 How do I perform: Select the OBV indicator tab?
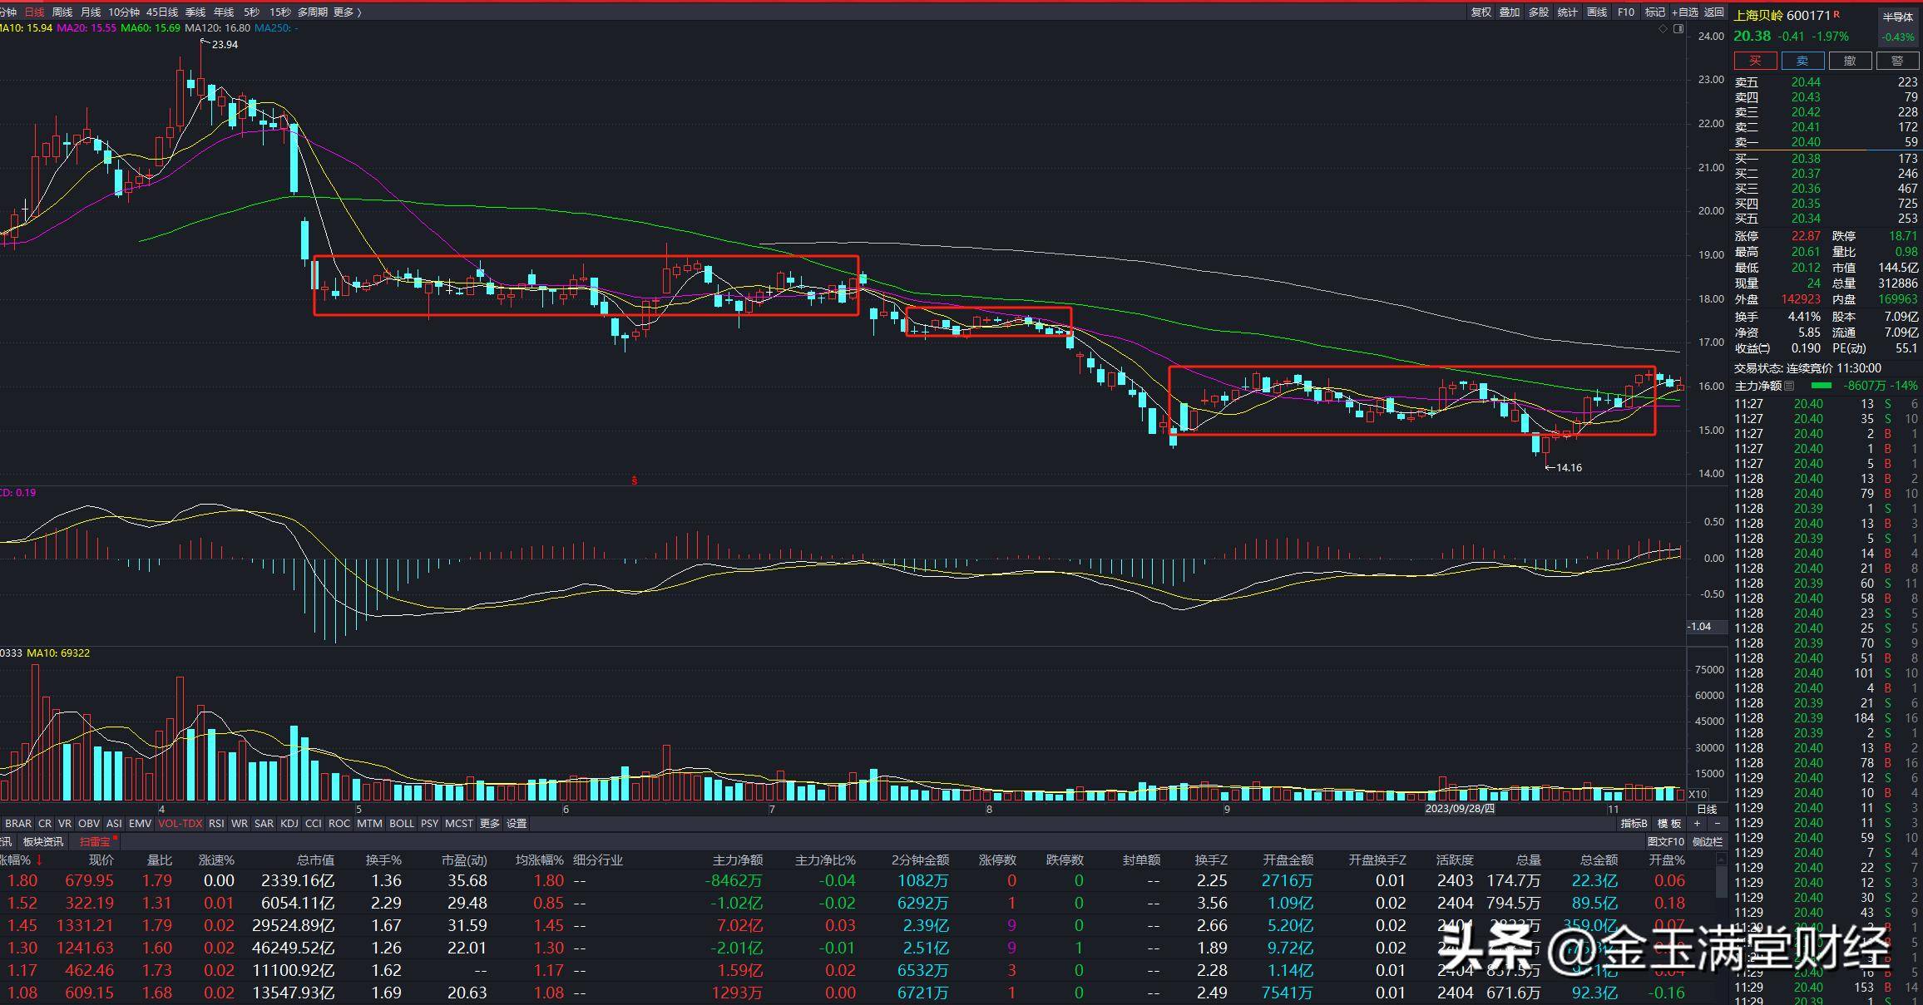(x=89, y=824)
